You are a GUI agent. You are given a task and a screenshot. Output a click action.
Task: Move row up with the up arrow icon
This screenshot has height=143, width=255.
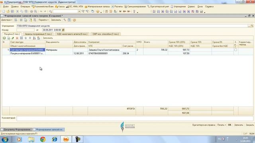[x=25, y=38]
